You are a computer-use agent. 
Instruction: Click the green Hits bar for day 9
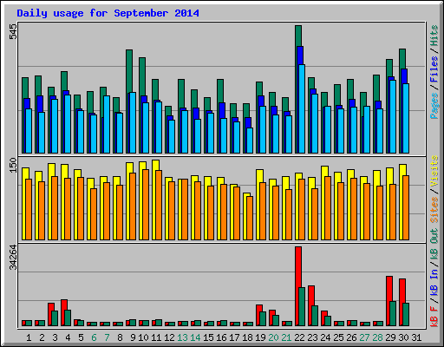pos(129,71)
